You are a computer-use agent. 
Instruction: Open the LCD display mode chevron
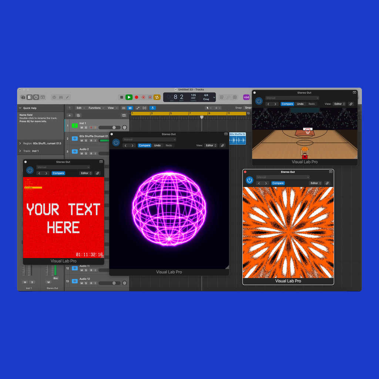click(214, 97)
